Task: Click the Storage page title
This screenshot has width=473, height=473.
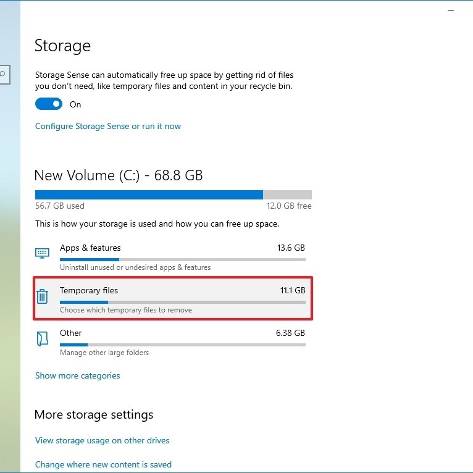Action: click(62, 46)
